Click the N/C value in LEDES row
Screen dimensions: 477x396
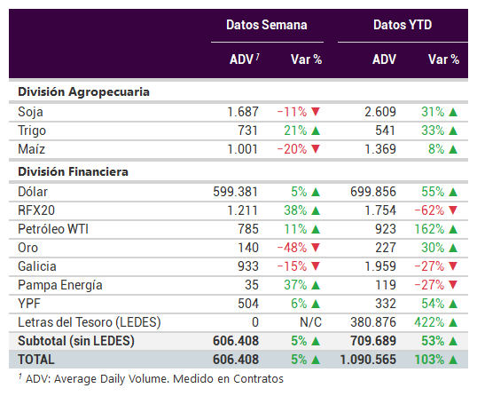(310, 322)
